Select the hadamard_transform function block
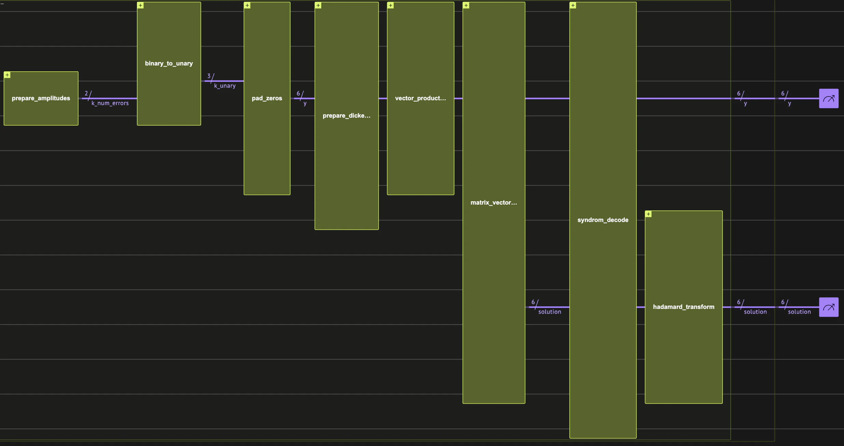844x446 pixels. click(x=684, y=307)
